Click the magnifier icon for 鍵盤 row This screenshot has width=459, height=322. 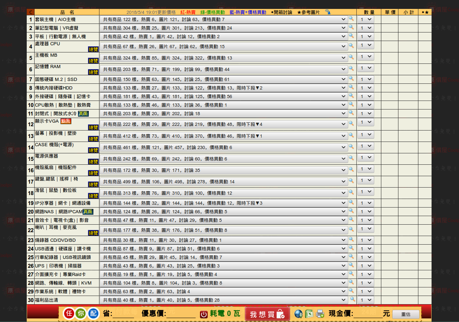pyautogui.click(x=351, y=181)
